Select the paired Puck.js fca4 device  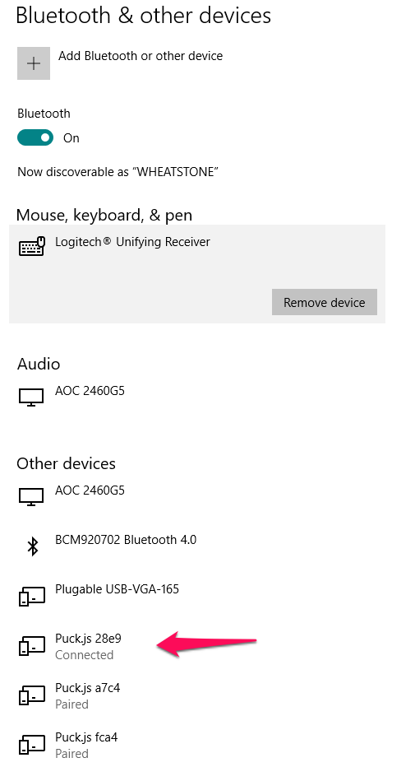coord(86,745)
